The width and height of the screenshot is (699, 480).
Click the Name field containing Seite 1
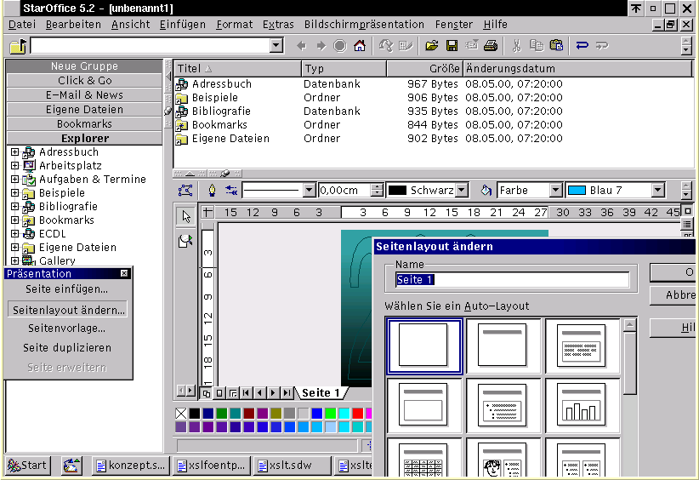point(512,280)
